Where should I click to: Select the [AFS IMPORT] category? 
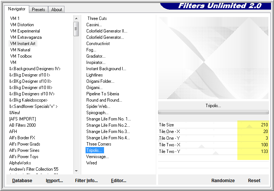23,119
